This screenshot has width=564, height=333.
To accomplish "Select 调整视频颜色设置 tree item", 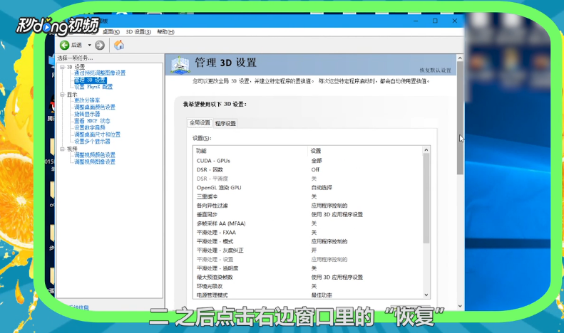I will click(x=95, y=155).
